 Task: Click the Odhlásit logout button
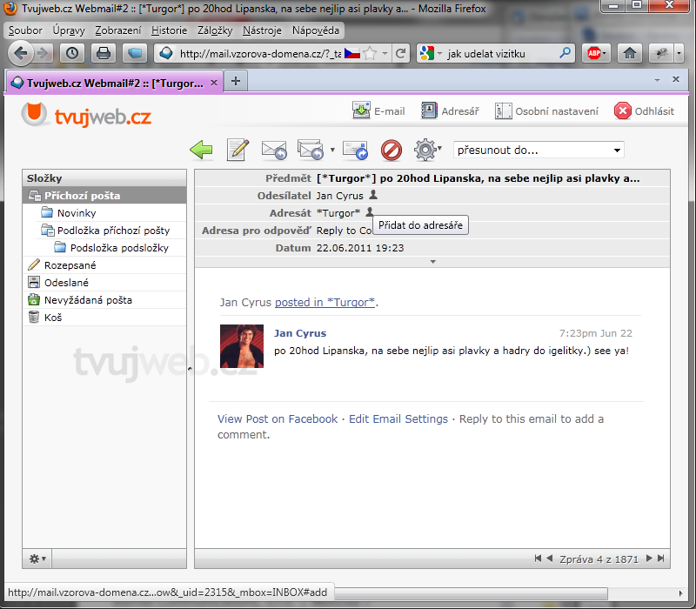click(x=644, y=111)
